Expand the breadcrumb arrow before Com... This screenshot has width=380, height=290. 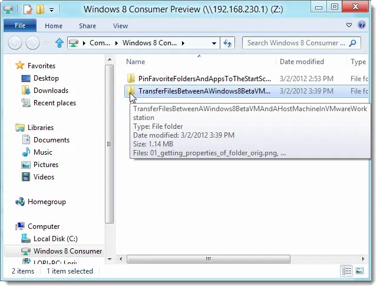pyautogui.click(x=84, y=43)
